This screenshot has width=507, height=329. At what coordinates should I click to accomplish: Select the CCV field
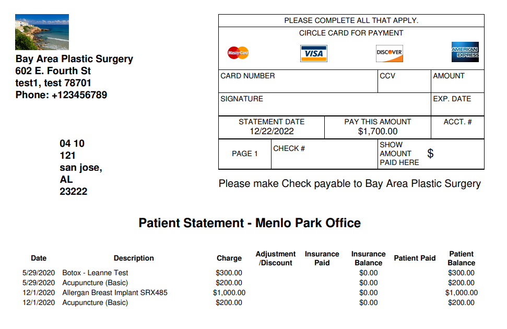[x=404, y=81]
